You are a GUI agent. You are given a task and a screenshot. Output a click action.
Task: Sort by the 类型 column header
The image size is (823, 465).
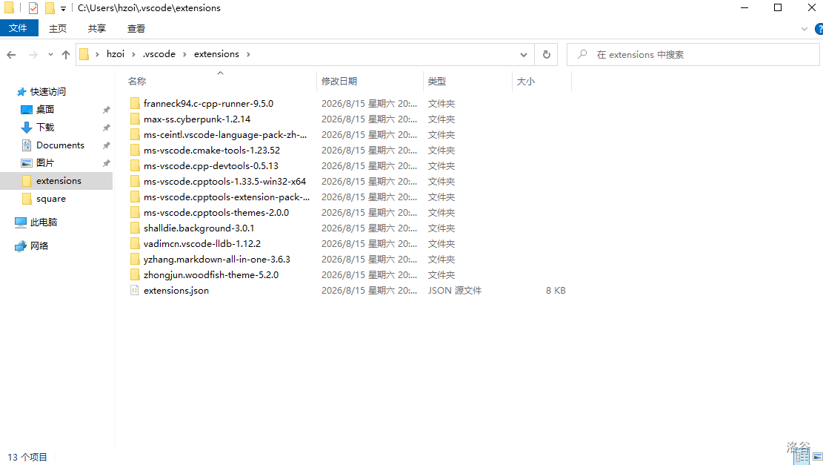coord(437,82)
